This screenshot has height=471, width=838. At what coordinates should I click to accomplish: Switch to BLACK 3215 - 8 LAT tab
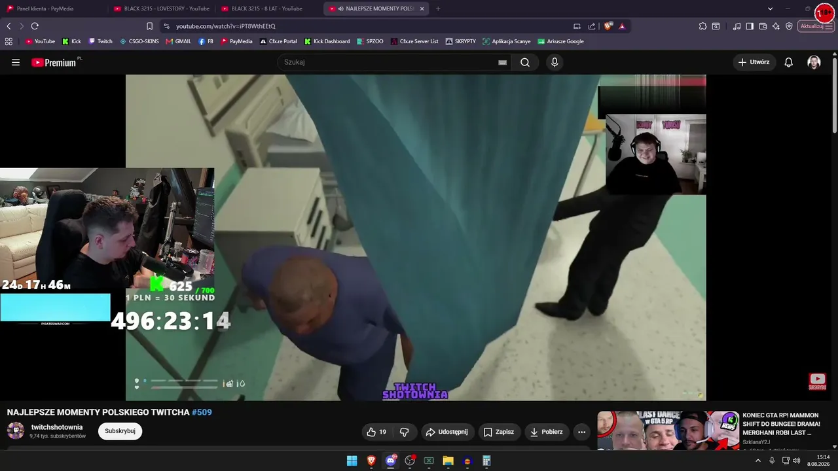(x=269, y=9)
